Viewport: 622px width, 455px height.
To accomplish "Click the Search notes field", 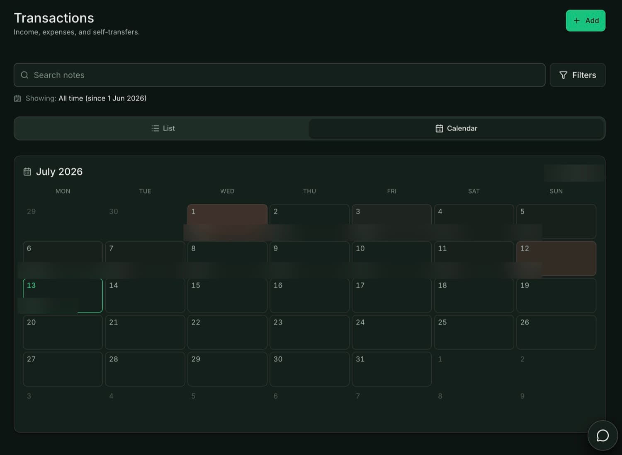I will tap(279, 75).
